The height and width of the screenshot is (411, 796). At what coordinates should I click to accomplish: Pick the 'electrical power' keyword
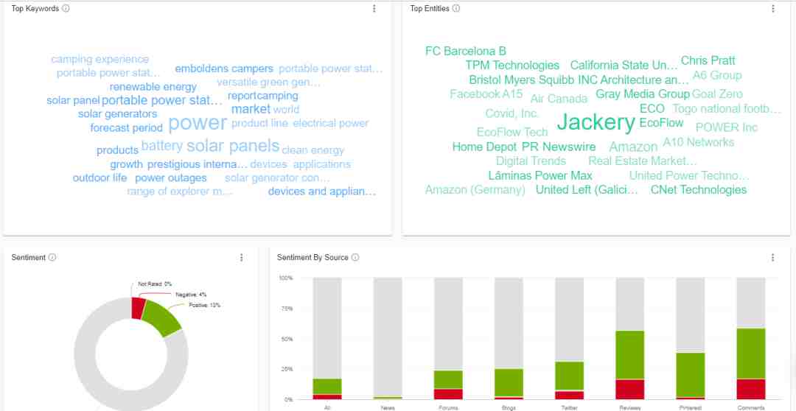pyautogui.click(x=330, y=123)
